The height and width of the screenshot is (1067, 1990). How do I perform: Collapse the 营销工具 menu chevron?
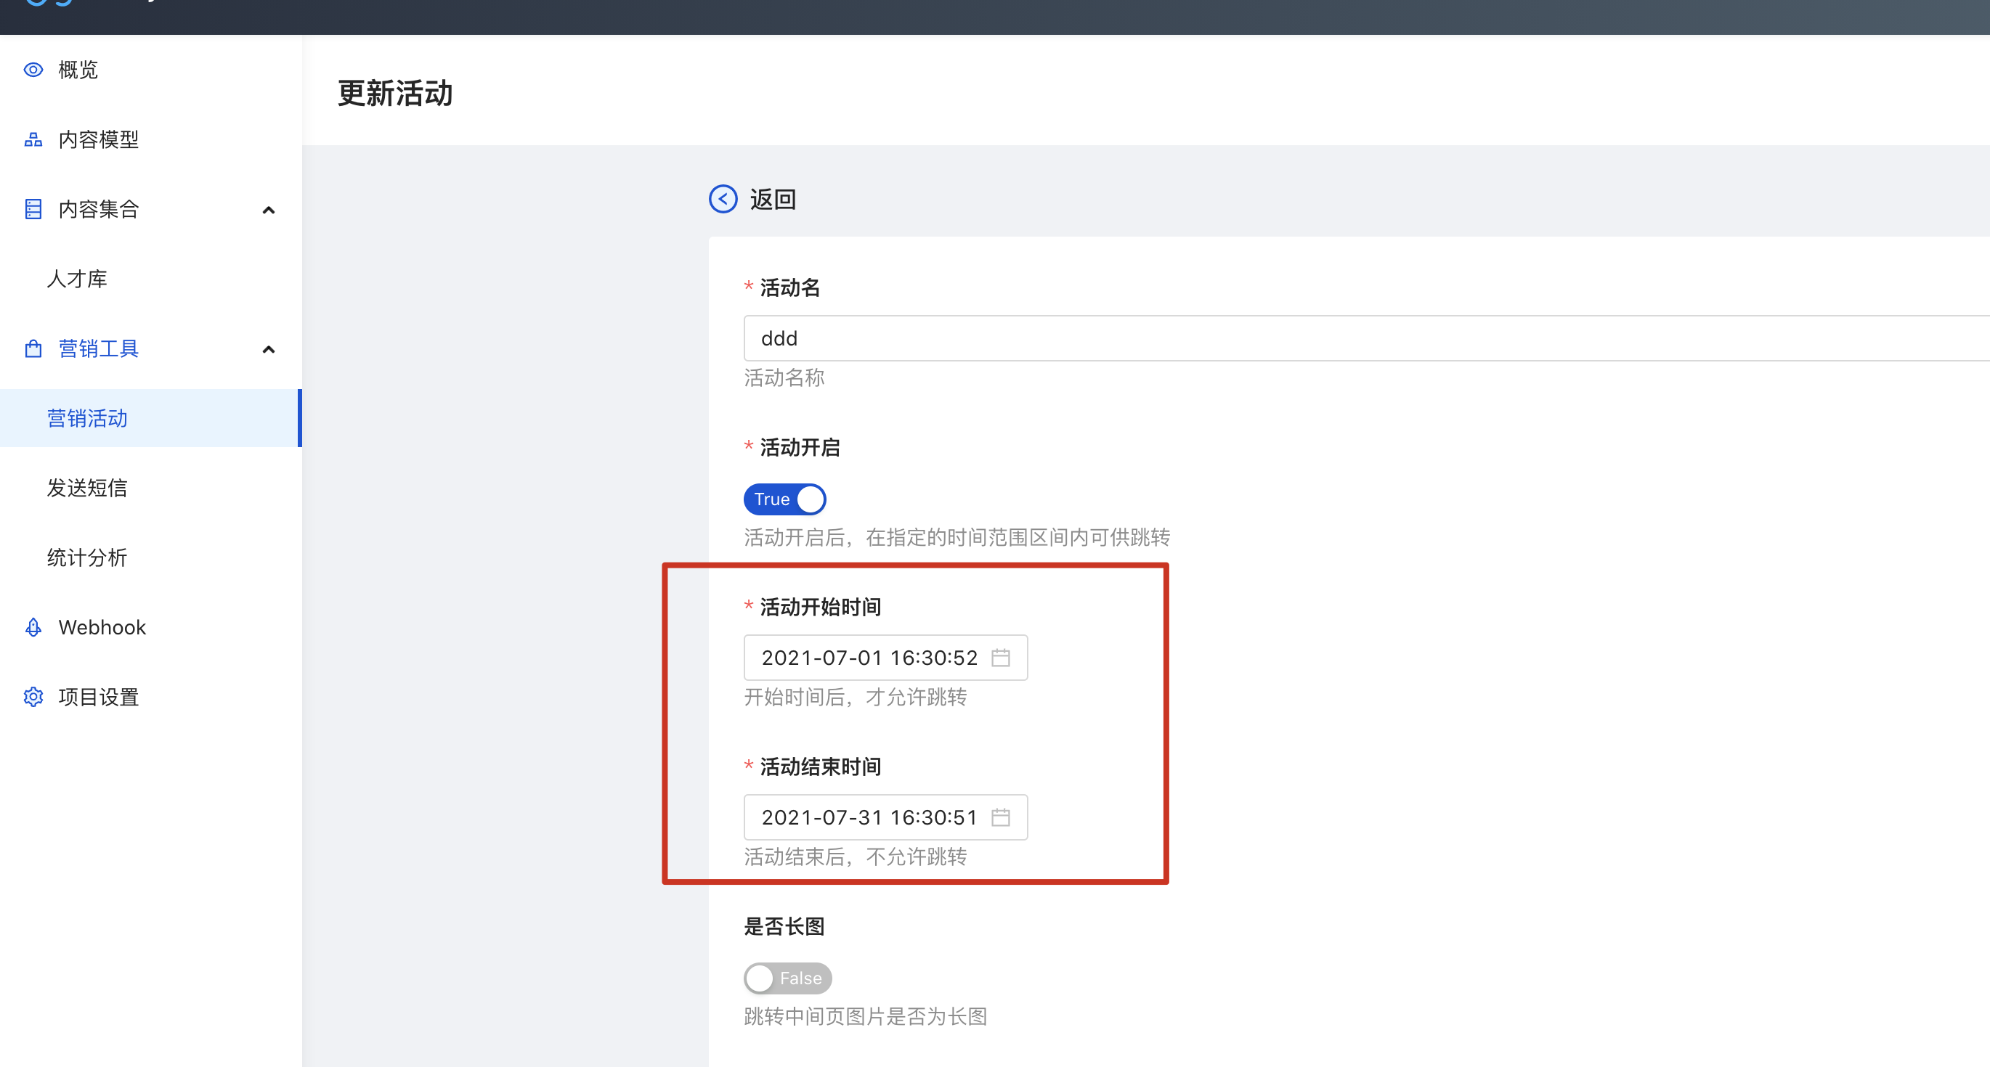coord(269,350)
